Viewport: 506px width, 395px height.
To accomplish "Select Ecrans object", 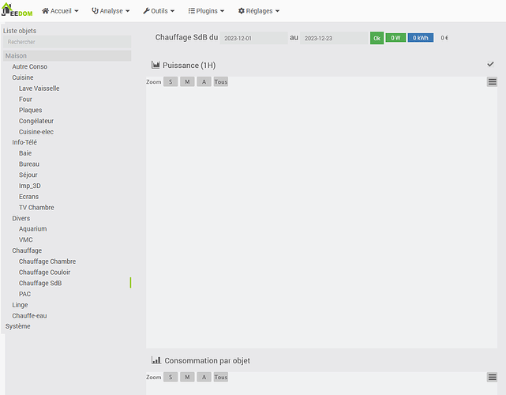I will [x=28, y=197].
